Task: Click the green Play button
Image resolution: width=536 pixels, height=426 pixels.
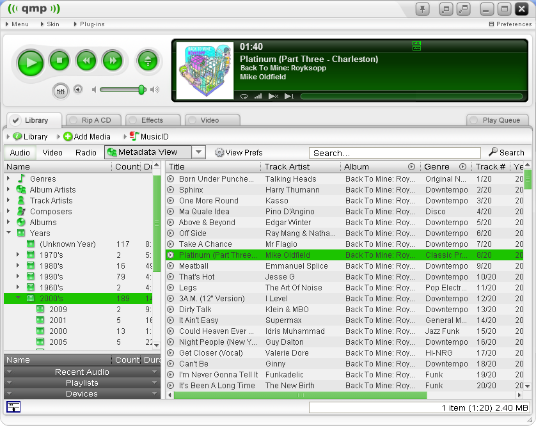Action: (x=31, y=63)
